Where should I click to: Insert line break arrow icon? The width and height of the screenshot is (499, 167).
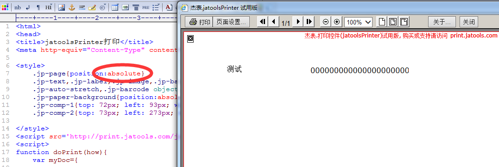pyautogui.click(x=28, y=7)
